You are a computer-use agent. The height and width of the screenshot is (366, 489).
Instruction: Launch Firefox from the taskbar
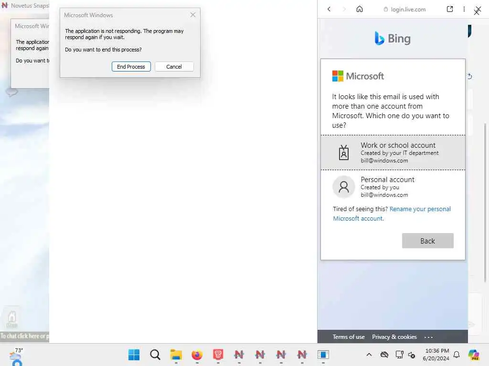(x=197, y=355)
